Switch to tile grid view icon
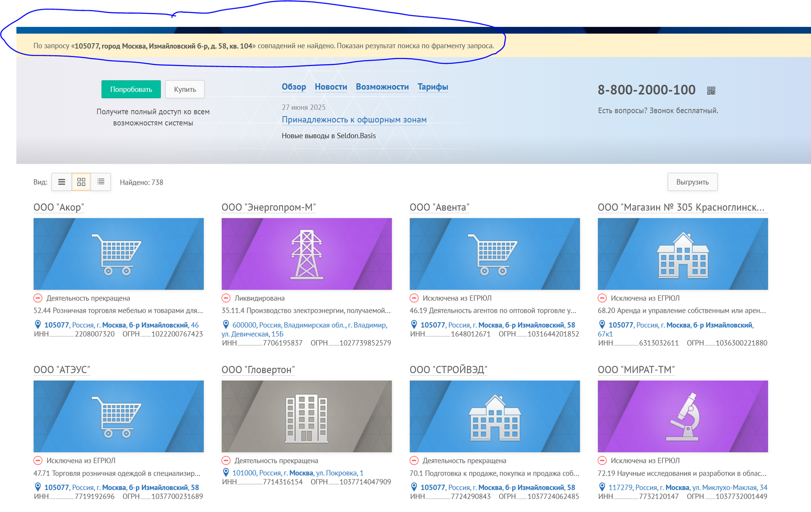This screenshot has width=811, height=512. (81, 182)
